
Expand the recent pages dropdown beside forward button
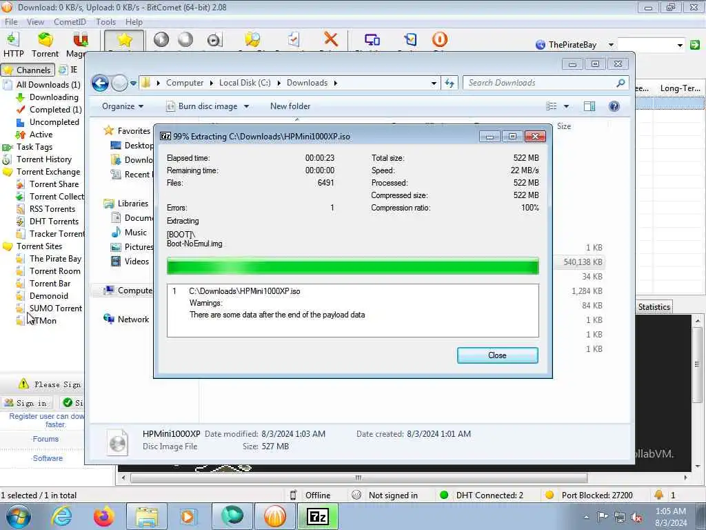(133, 83)
